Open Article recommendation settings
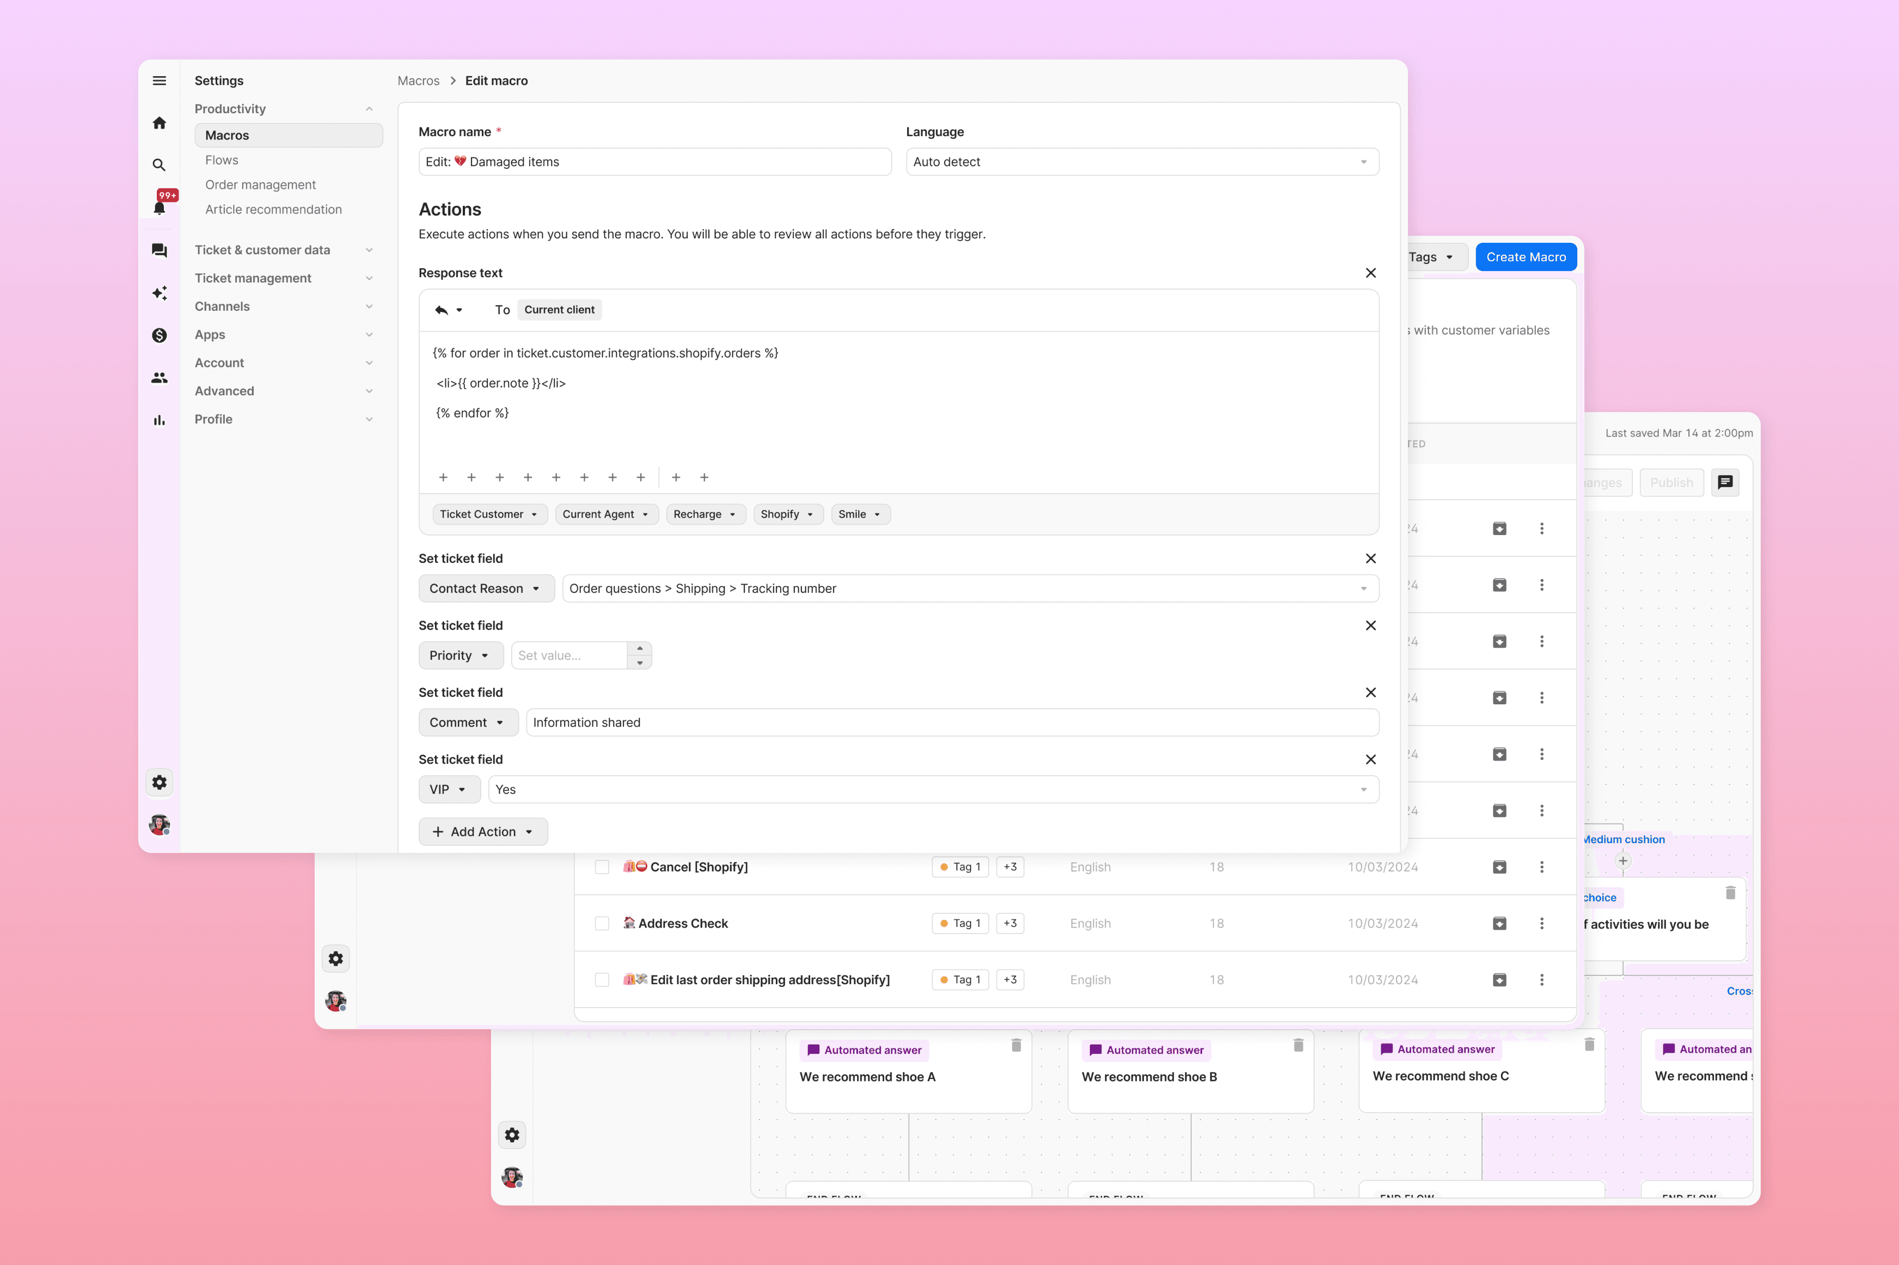The image size is (1899, 1265). (273, 210)
